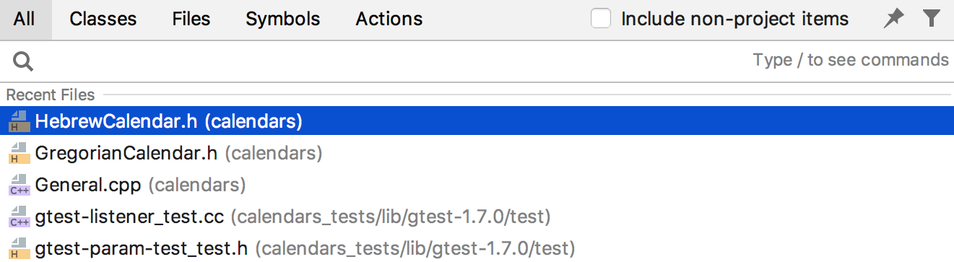Select GregorianCalendar.h from recent files

point(477,153)
